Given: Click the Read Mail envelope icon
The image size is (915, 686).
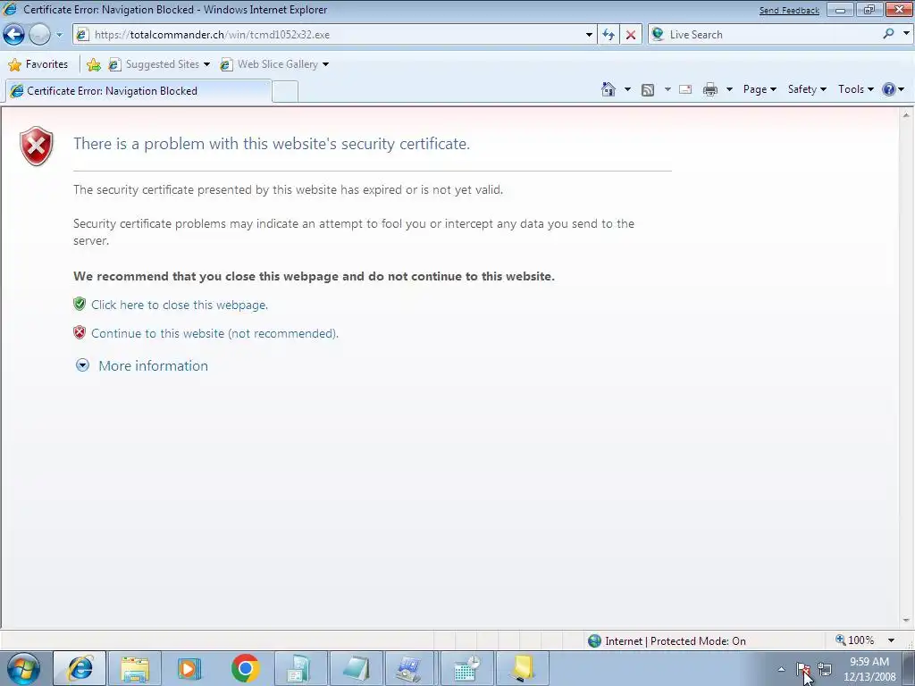Looking at the screenshot, I should pyautogui.click(x=685, y=89).
